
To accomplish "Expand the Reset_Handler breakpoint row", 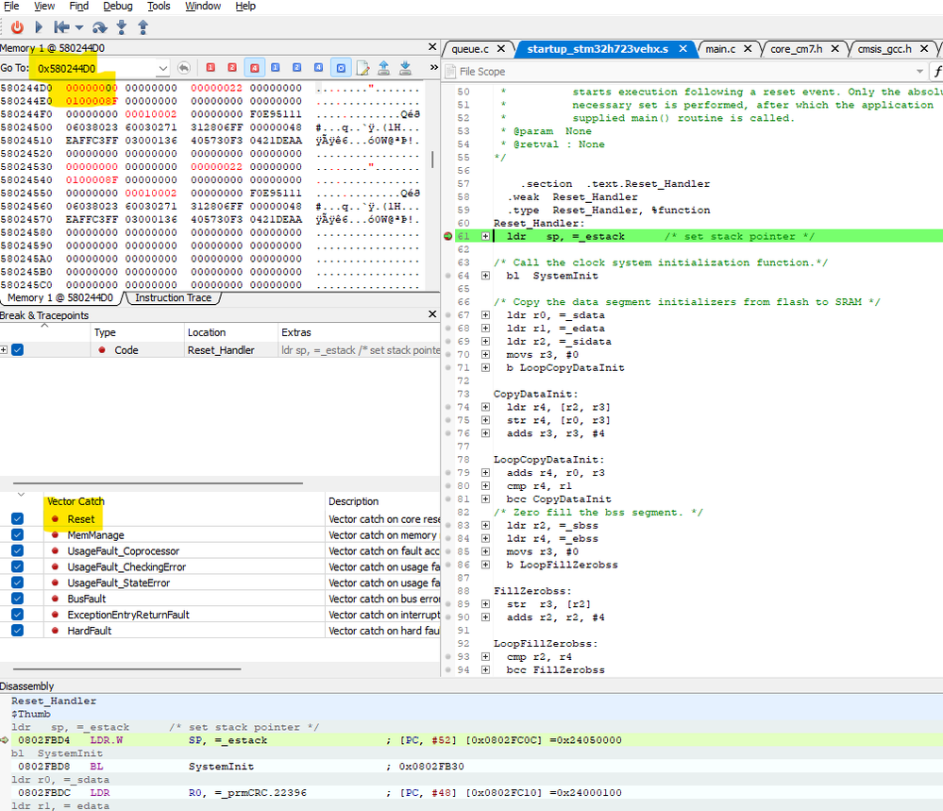I will tap(4, 350).
